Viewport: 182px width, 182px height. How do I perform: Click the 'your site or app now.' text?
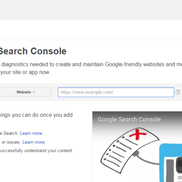pos(25,72)
